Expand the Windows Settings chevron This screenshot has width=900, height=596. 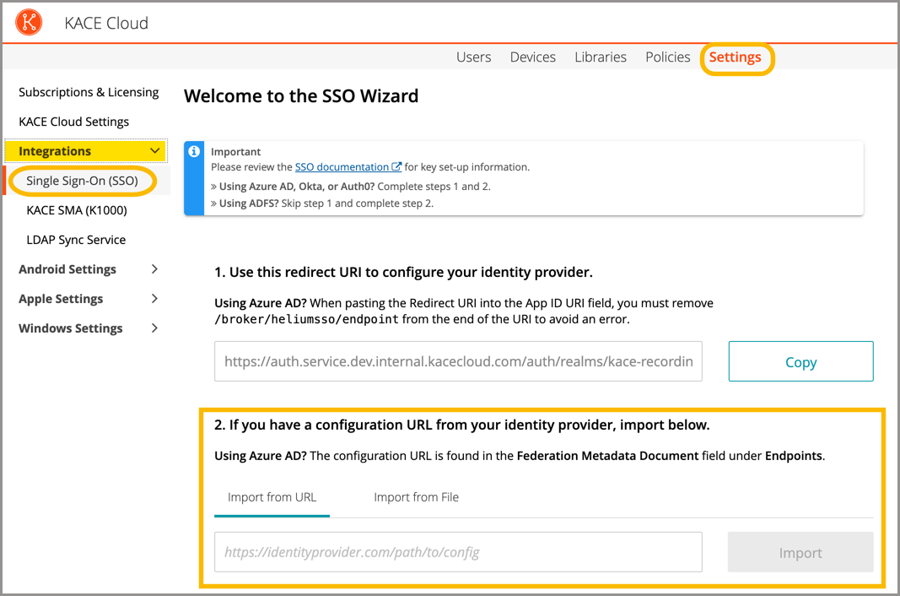click(154, 328)
